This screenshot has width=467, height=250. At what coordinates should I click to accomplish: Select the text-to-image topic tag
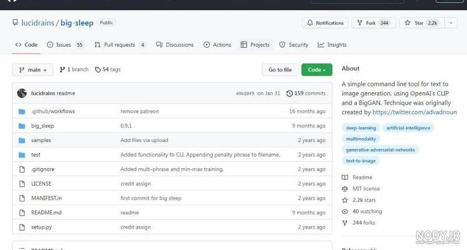(361, 161)
